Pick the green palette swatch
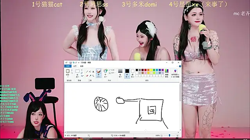 [154, 70]
